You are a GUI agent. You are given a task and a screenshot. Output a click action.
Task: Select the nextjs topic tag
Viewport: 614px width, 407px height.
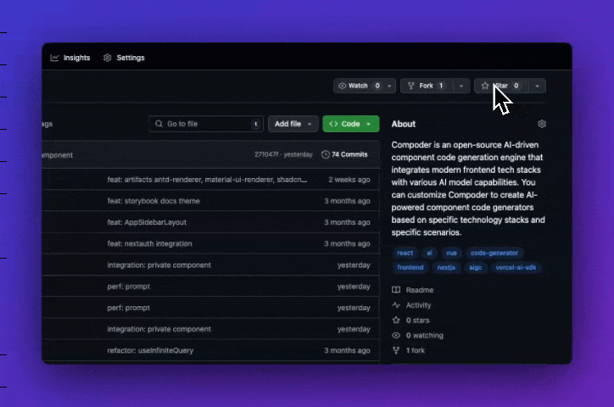(x=446, y=268)
